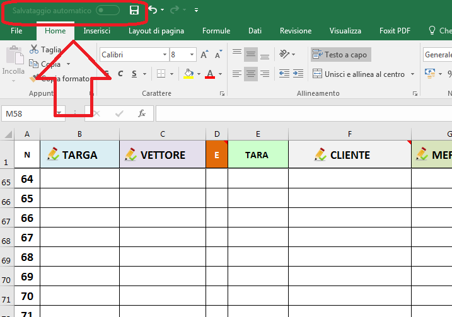This screenshot has height=317, width=452.
Task: Toggle middle vertical align icon
Action: [251, 54]
